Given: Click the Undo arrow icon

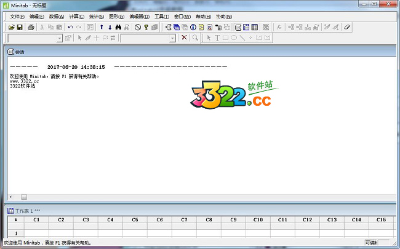Looking at the screenshot, I should coord(70,27).
